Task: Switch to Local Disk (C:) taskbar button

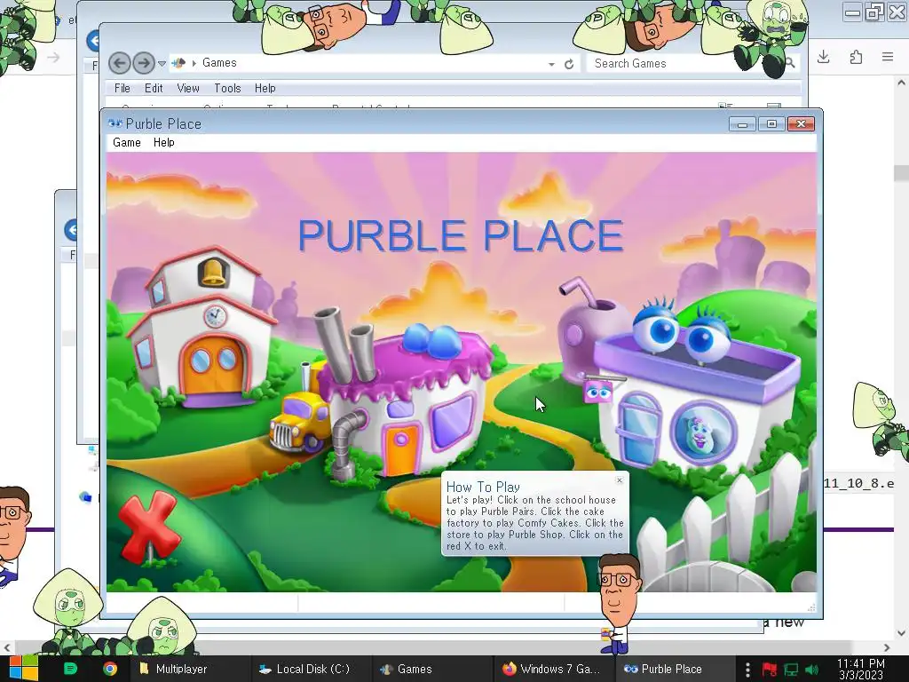Action: (x=310, y=669)
